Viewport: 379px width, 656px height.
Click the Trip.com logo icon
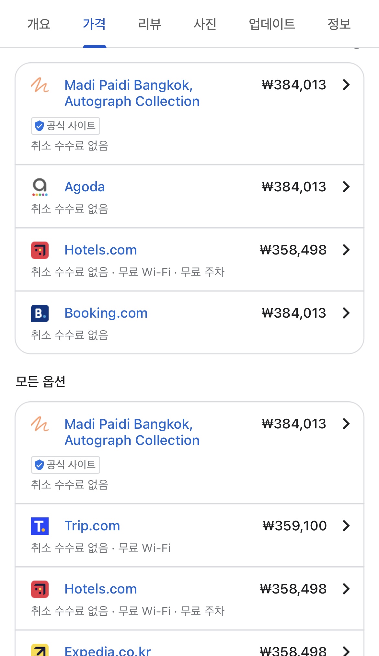(x=40, y=526)
